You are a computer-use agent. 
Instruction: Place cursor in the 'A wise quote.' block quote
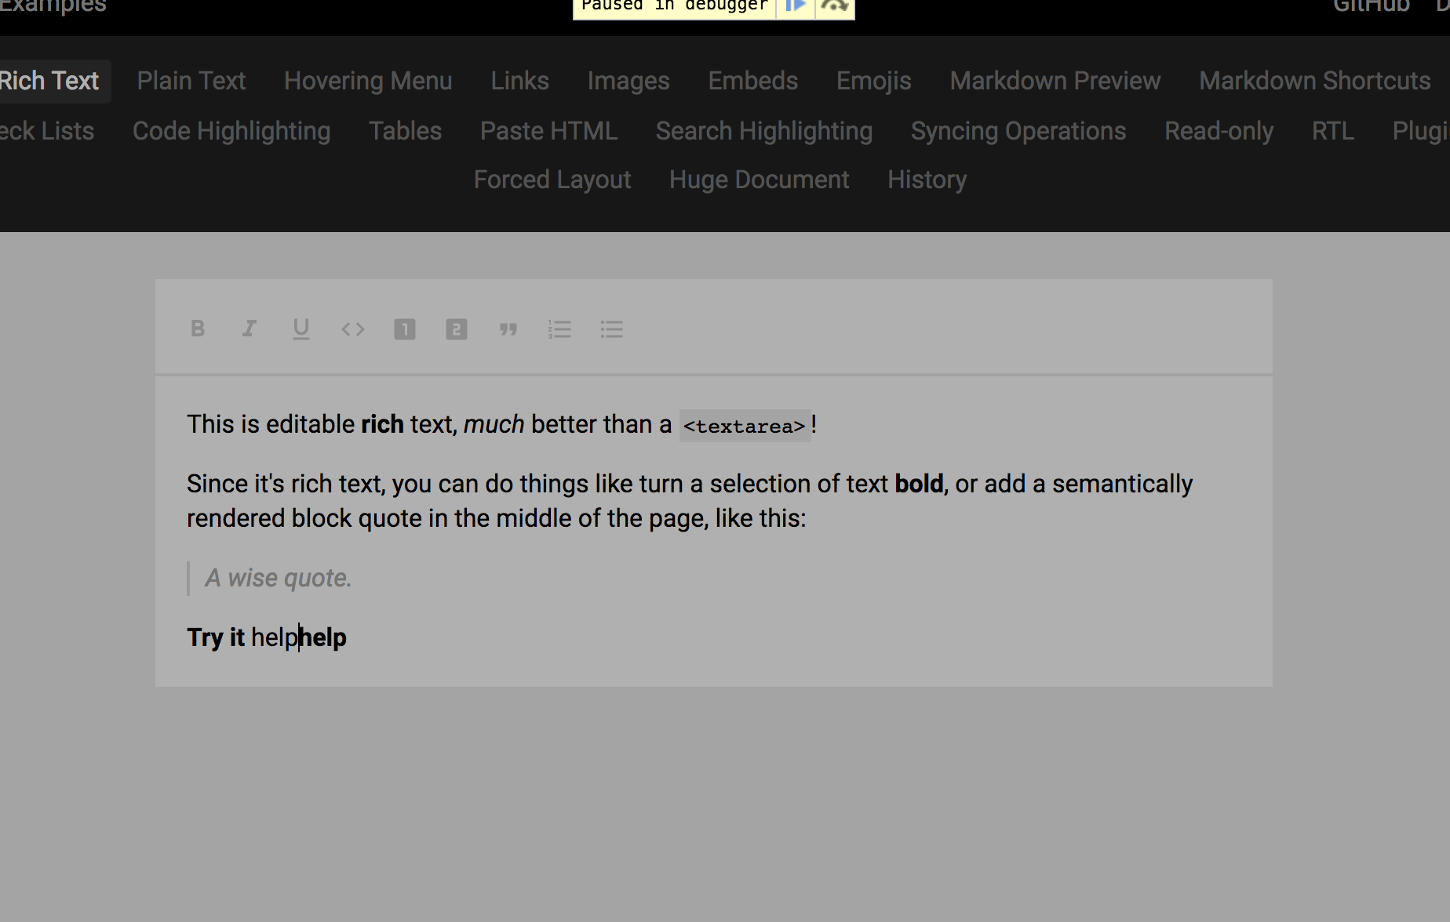[x=279, y=578]
